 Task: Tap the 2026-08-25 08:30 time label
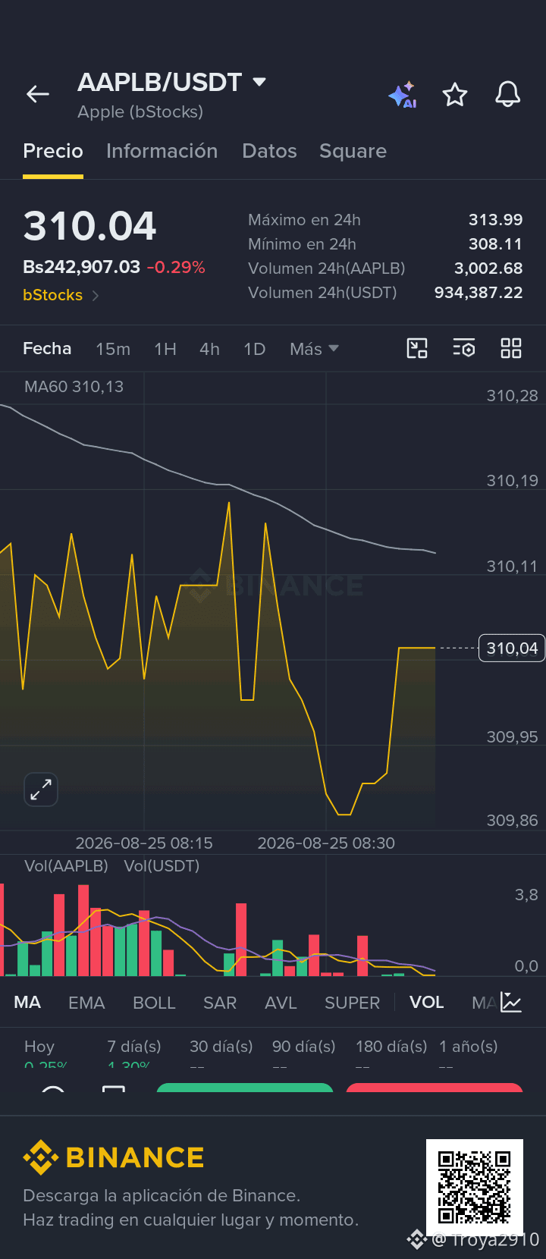tap(326, 843)
